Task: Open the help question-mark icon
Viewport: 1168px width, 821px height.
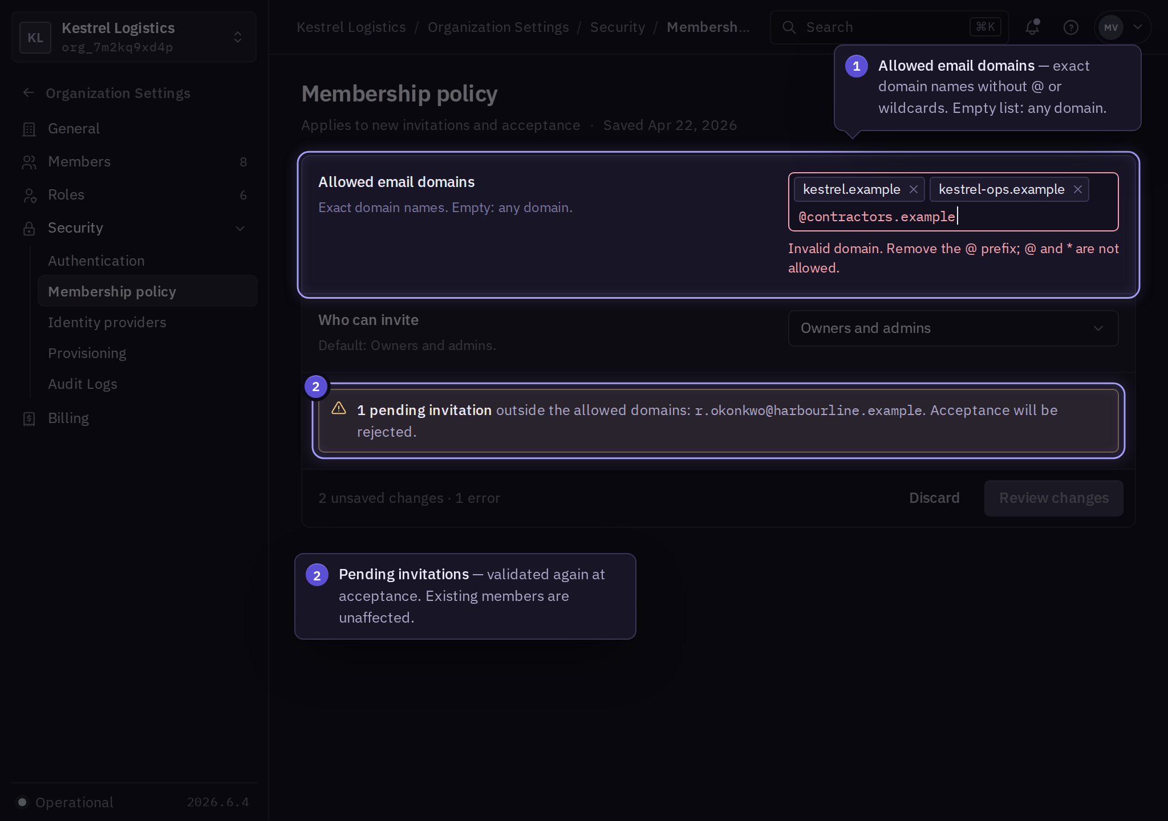Action: pyautogui.click(x=1071, y=27)
